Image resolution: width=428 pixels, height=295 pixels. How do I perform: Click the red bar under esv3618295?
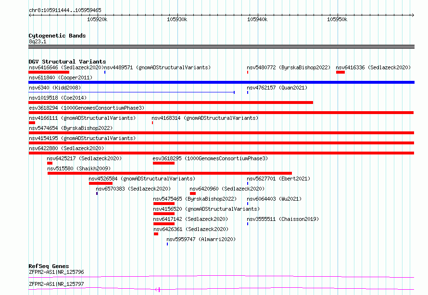coord(164,163)
